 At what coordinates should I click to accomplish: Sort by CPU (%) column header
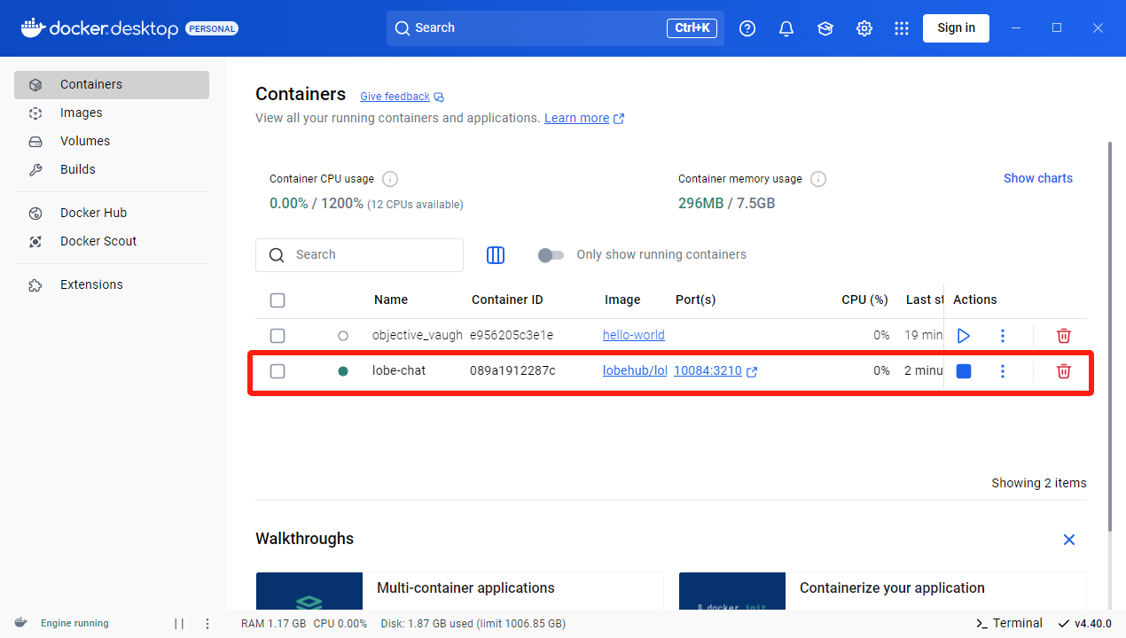tap(864, 300)
